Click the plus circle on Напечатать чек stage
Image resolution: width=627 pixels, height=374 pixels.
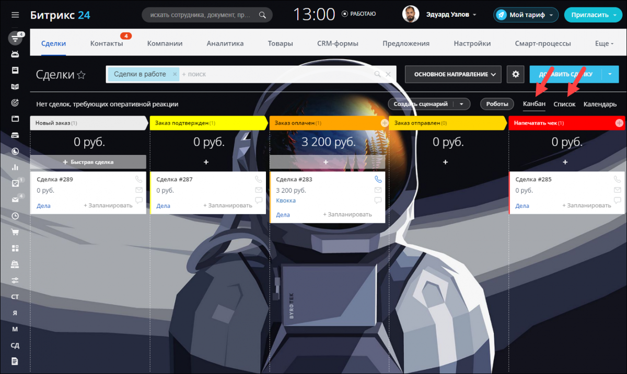(619, 123)
